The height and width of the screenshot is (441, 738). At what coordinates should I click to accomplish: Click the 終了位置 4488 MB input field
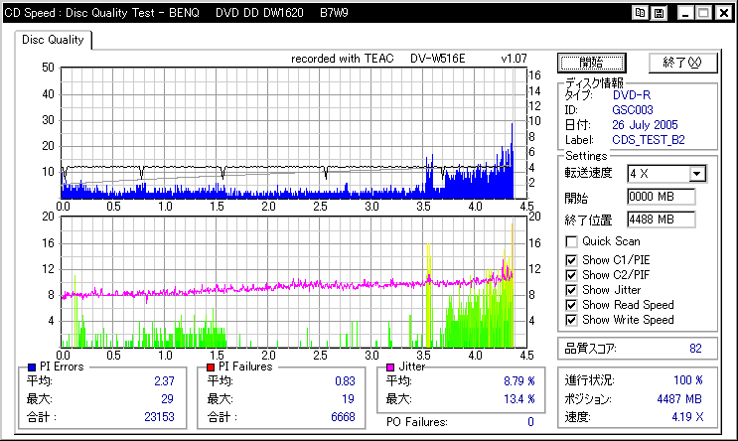(x=662, y=220)
